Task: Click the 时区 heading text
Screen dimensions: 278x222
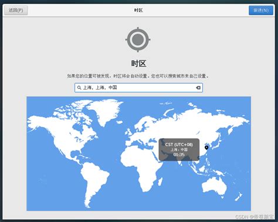Action: pos(138,64)
